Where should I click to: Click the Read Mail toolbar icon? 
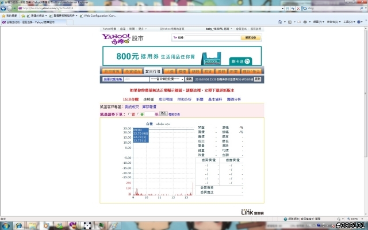pyautogui.click(x=299, y=22)
